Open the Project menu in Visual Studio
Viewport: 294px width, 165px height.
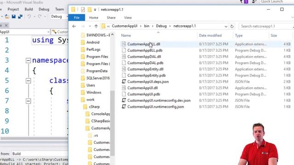coord(13,9)
